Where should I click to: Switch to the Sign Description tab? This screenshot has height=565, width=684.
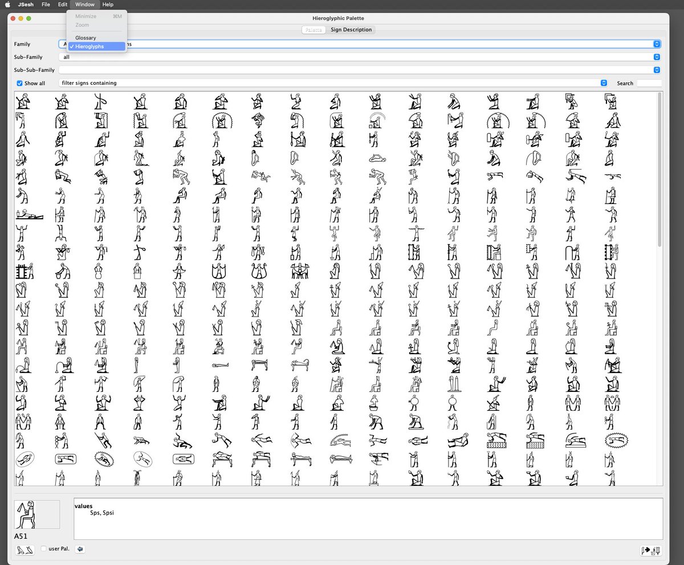351,30
